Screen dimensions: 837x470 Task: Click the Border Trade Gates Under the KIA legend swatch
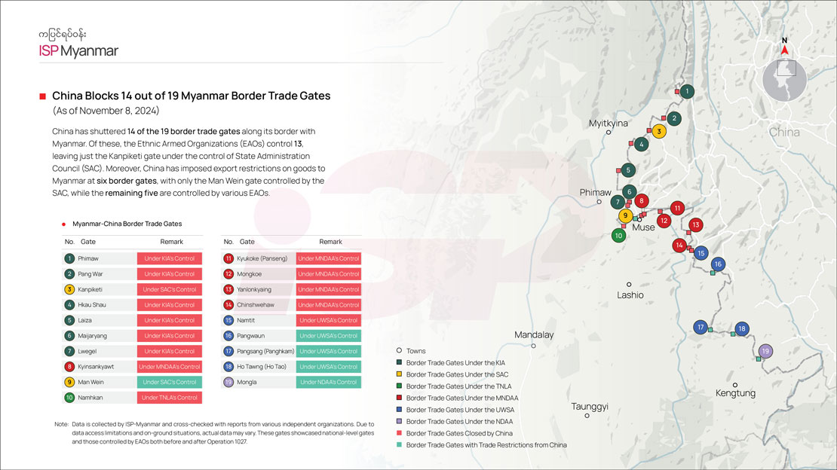tap(399, 363)
